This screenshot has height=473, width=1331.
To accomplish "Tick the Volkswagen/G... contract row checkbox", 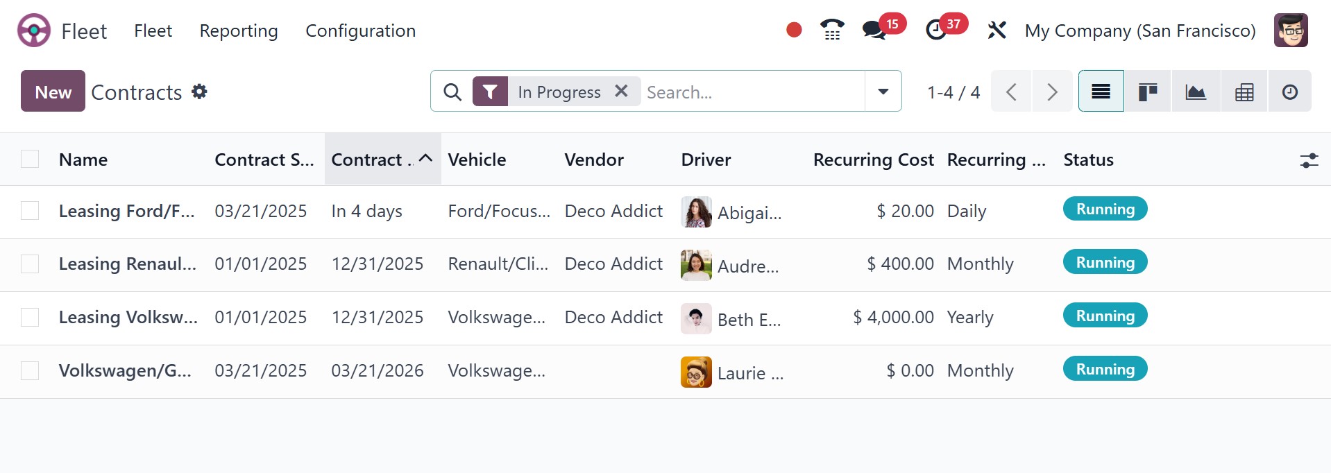I will click(30, 371).
